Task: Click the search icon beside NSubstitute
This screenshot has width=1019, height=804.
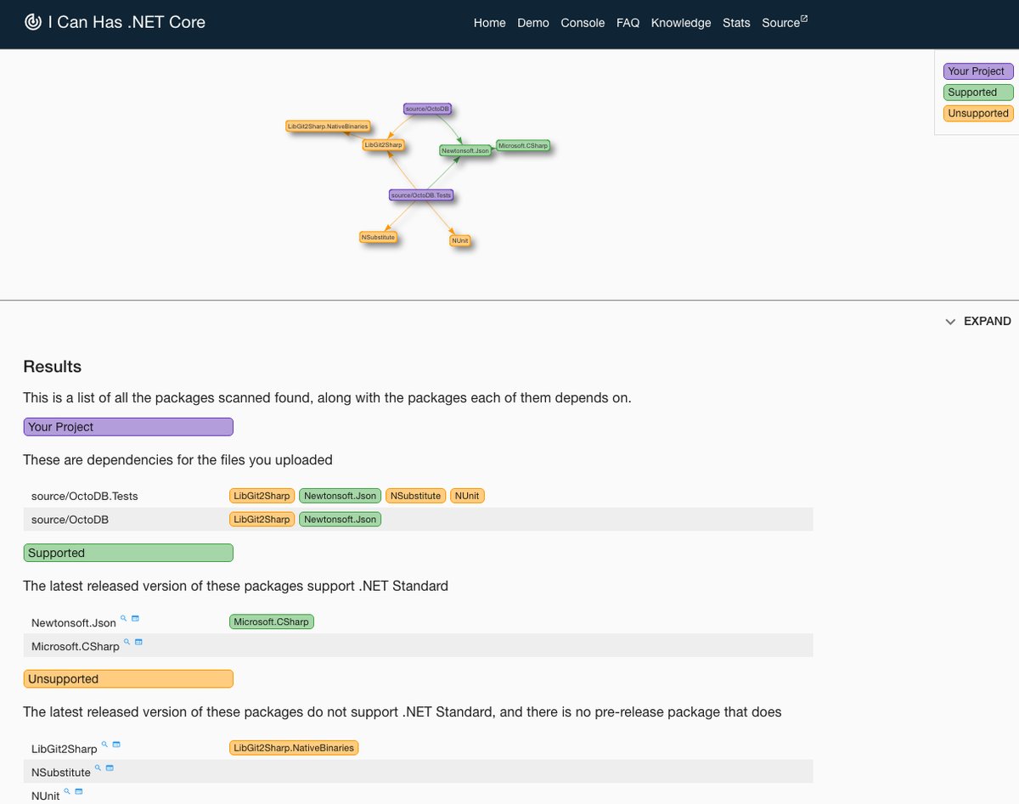Action: [x=98, y=767]
